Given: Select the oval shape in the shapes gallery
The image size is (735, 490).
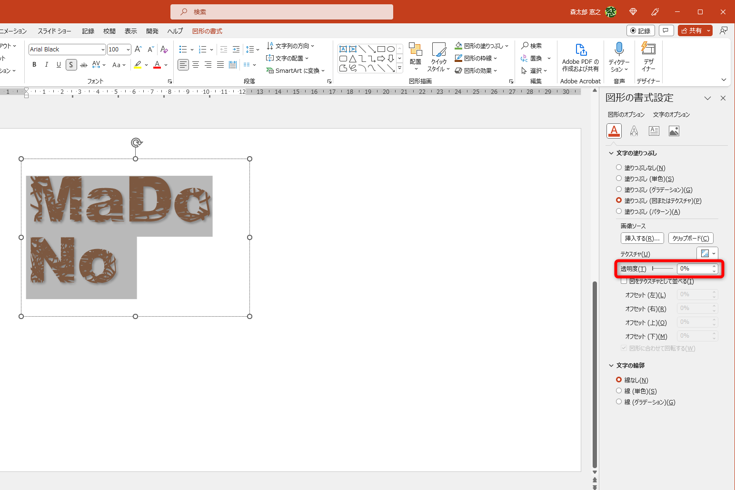Looking at the screenshot, I should click(x=391, y=49).
